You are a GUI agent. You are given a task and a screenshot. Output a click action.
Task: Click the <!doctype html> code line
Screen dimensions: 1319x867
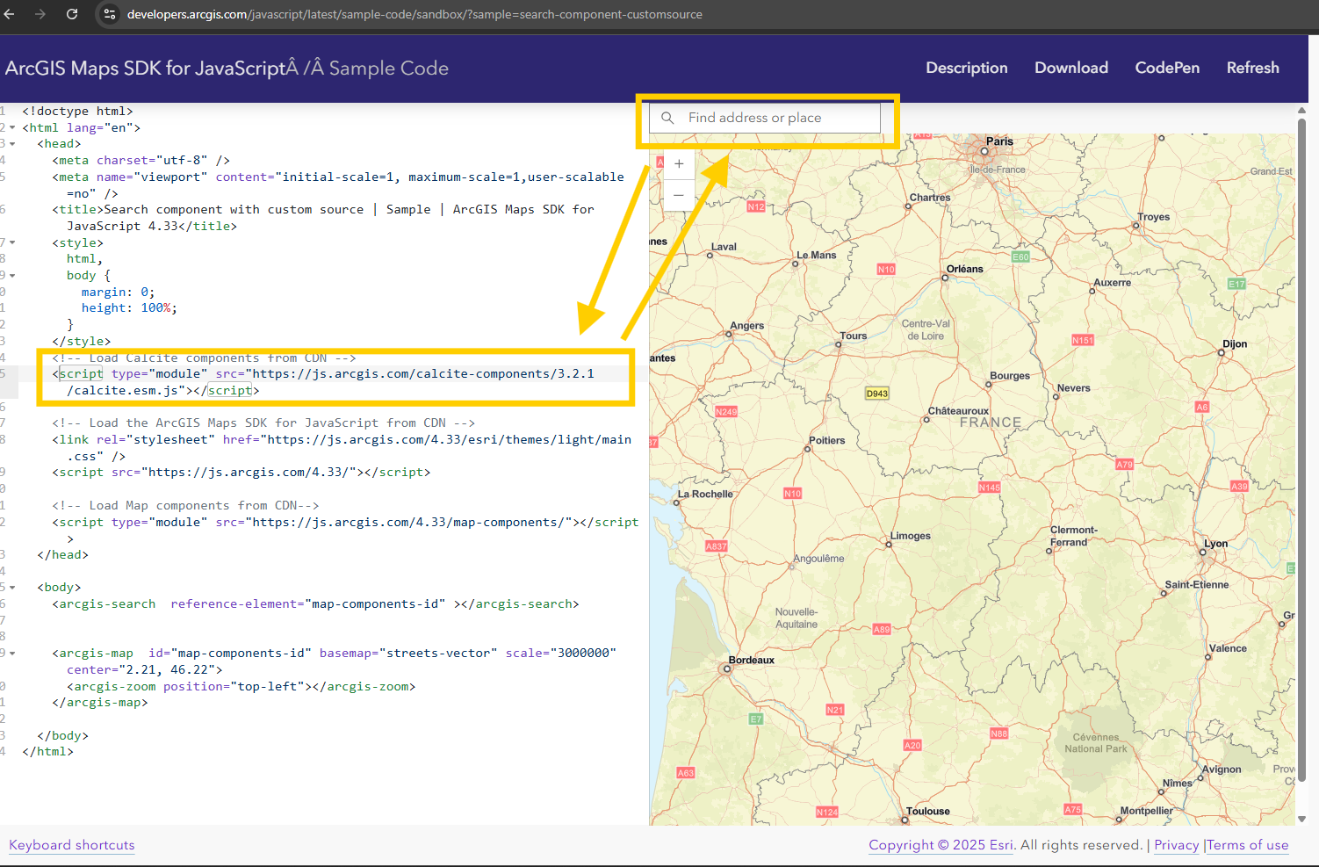tap(77, 111)
